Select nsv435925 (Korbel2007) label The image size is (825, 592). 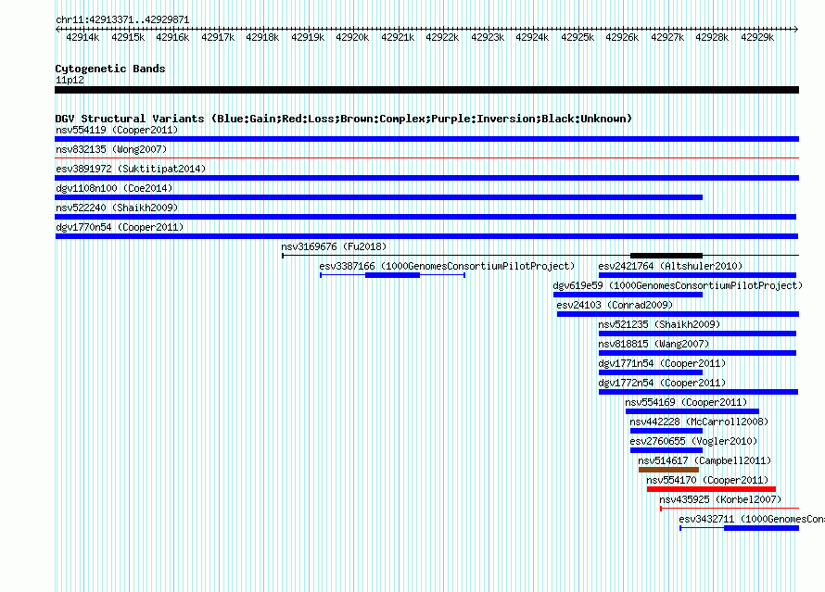(720, 499)
